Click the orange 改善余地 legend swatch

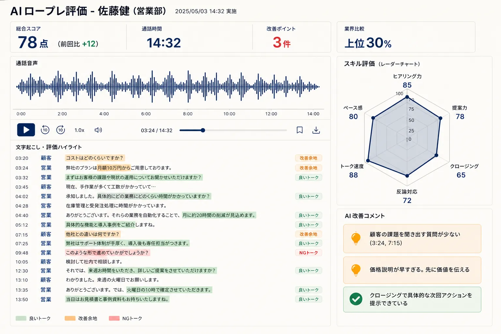(x=70, y=318)
